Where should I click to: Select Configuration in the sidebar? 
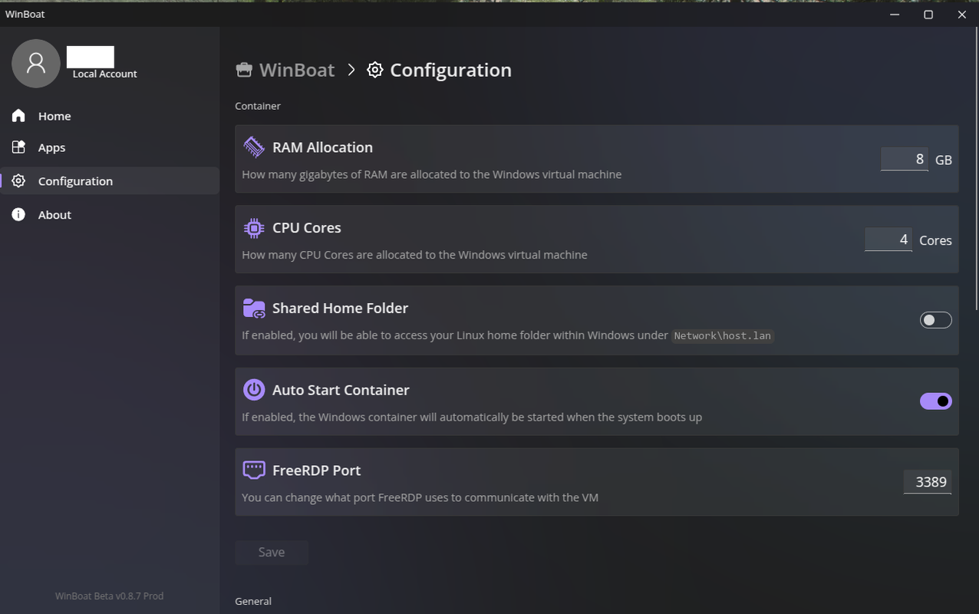[75, 181]
